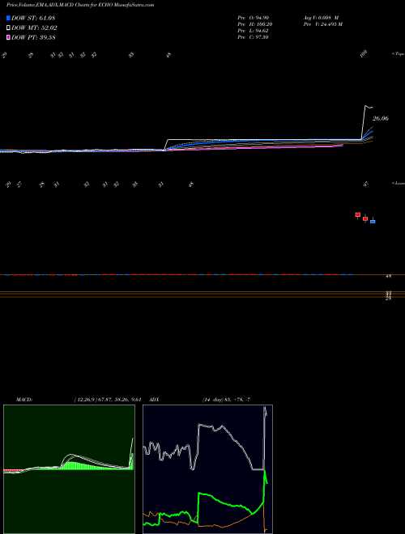Image resolution: width=405 pixels, height=534 pixels.
Task: Click the second red candlestick
Action: (x=365, y=218)
